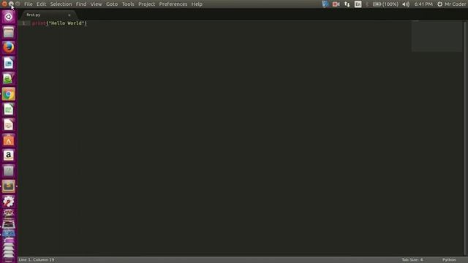
Task: Open the Tab Size: 4 selector
Action: (412, 260)
